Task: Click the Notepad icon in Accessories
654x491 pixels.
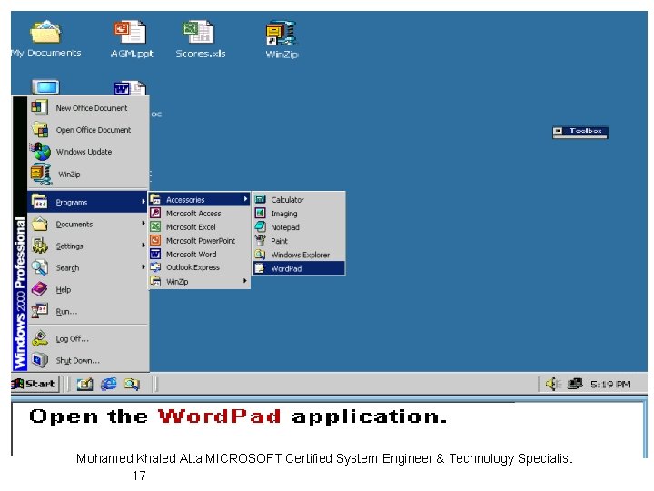Action: [261, 226]
